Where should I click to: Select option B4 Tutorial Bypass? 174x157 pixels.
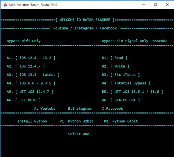(x=126, y=83)
